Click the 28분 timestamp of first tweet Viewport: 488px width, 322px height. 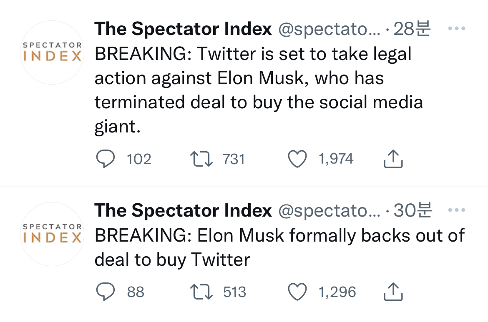[412, 29]
